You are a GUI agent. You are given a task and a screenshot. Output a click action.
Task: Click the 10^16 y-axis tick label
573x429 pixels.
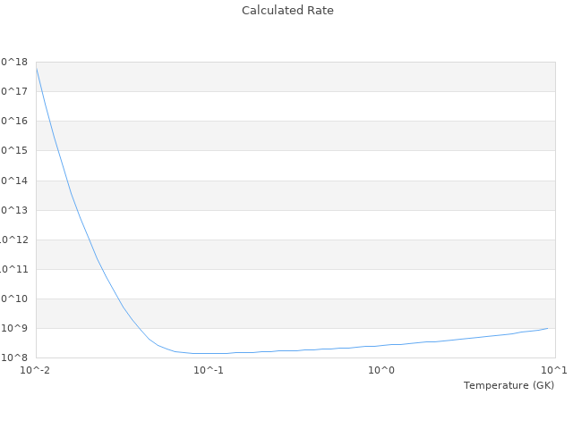tap(14, 121)
